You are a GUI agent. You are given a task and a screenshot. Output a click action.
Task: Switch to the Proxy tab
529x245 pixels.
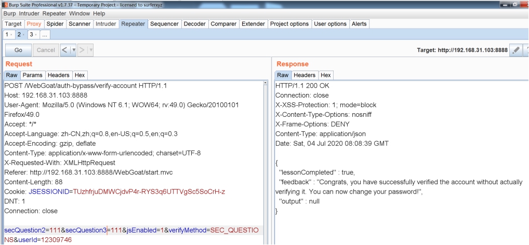(34, 24)
